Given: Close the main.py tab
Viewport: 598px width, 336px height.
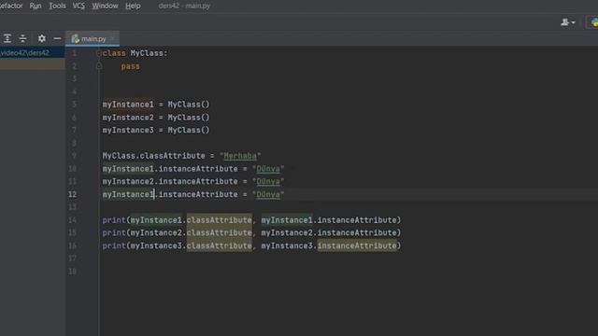Looking at the screenshot, I should 112,39.
